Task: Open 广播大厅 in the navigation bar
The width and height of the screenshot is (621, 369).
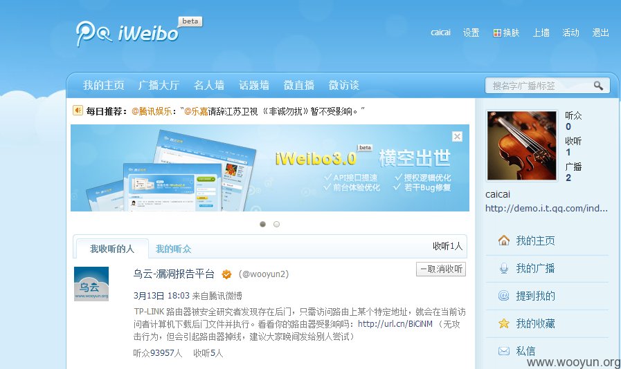Action: coord(159,85)
